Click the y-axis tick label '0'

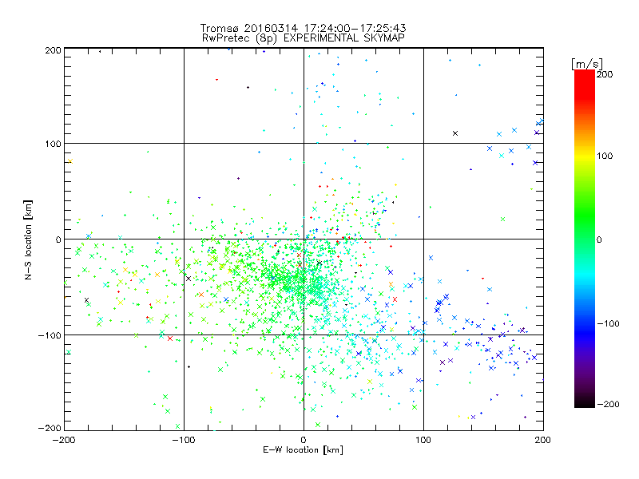[x=58, y=239]
